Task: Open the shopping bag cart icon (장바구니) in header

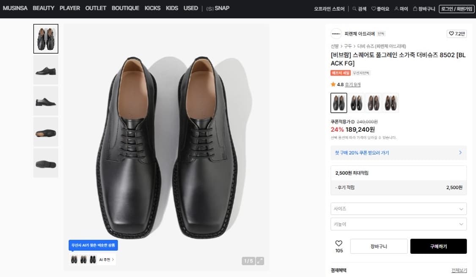Action: (x=415, y=9)
